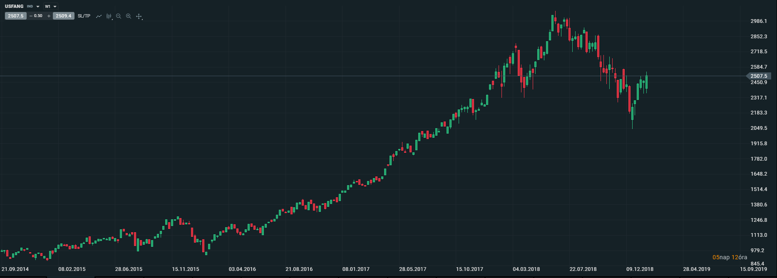The image size is (777, 278).
Task: Increase the trade volume with plus
Action: tap(49, 16)
